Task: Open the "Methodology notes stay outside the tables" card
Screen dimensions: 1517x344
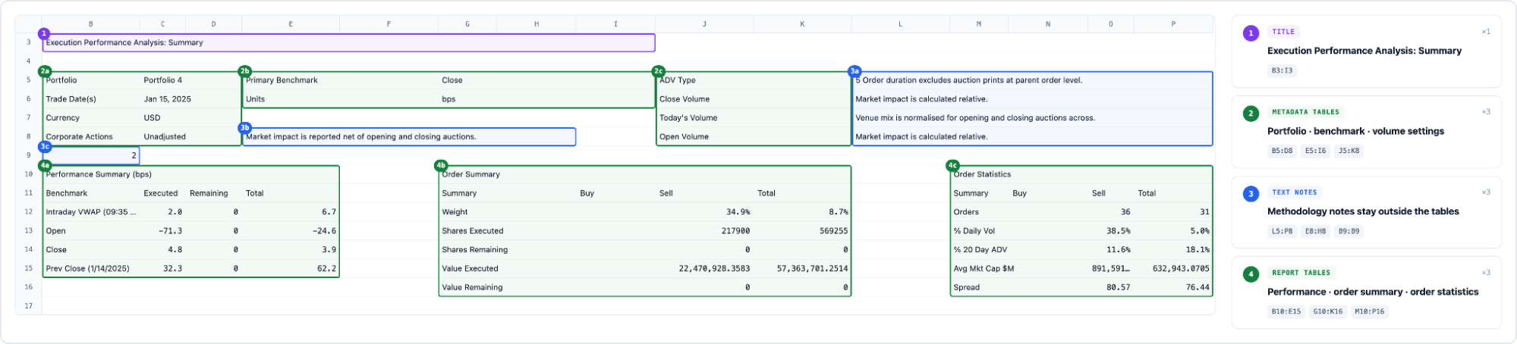Action: coord(1367,212)
